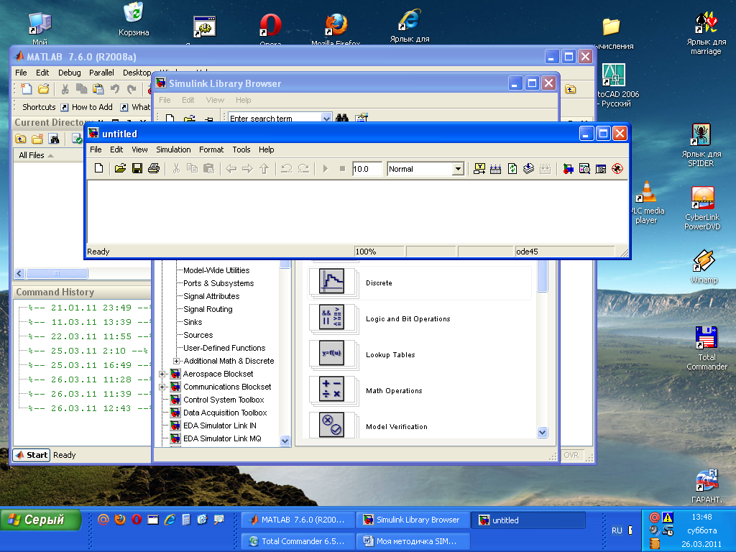The width and height of the screenshot is (736, 552).
Task: Click the debug icon at toolbar end
Action: (617, 168)
